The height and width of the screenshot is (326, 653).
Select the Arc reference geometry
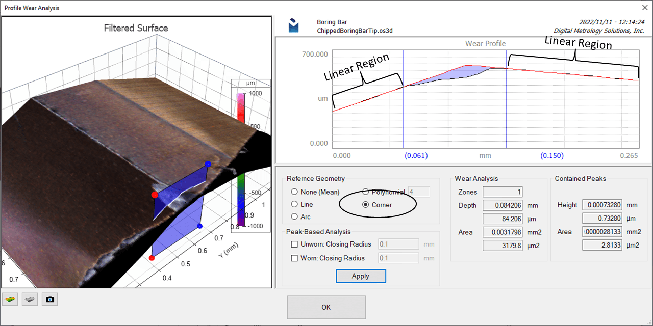[x=295, y=216]
